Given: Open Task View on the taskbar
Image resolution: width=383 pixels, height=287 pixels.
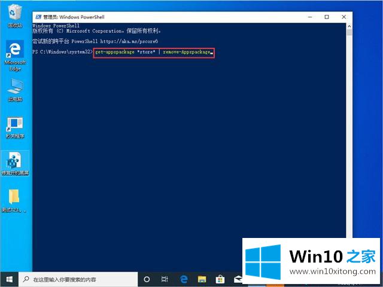Looking at the screenshot, I should pyautogui.click(x=165, y=279).
